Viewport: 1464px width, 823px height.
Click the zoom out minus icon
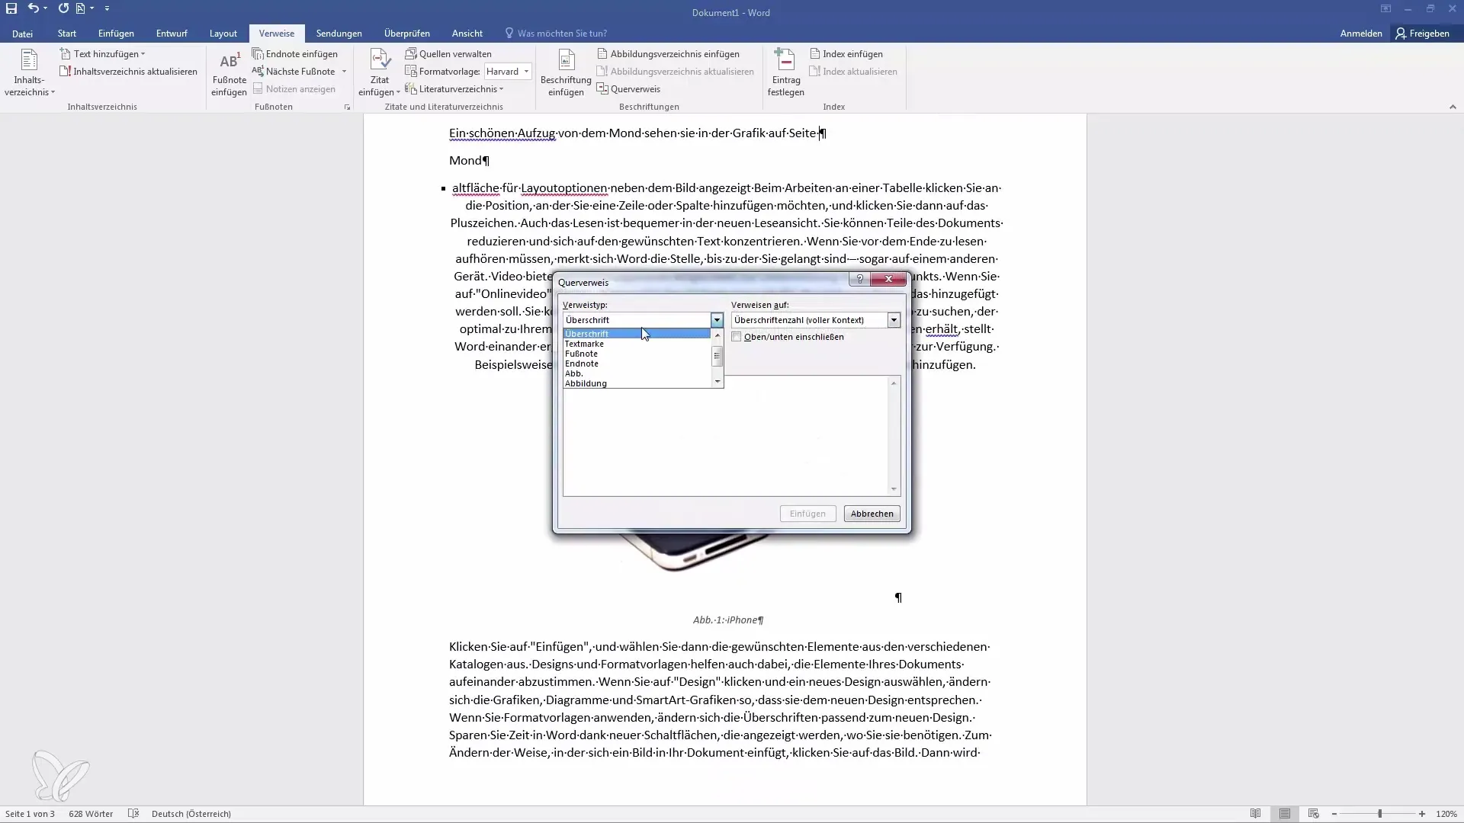(1334, 814)
